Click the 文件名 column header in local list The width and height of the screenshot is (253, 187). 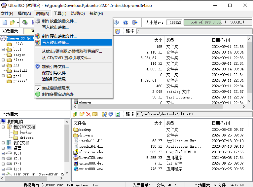[105, 123]
